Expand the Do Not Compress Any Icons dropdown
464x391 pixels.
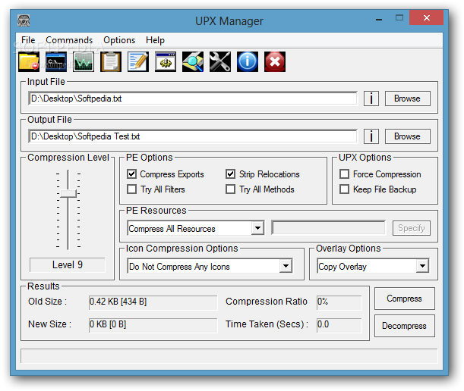(286, 266)
